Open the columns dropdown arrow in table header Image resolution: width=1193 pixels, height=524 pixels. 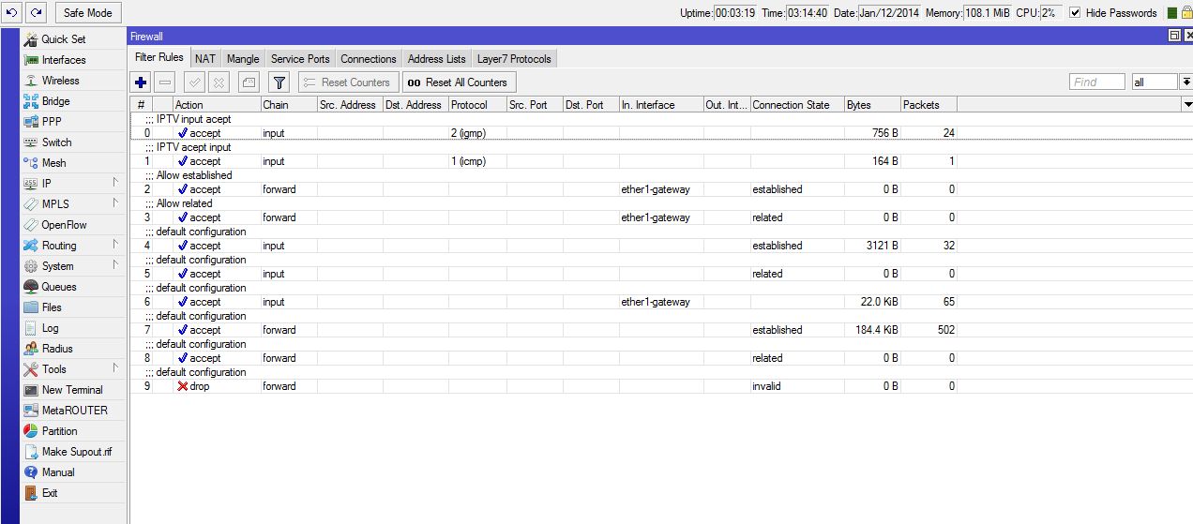[1187, 105]
